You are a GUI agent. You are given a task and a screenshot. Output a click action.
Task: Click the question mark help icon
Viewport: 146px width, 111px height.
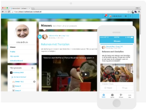pyautogui.click(x=130, y=16)
